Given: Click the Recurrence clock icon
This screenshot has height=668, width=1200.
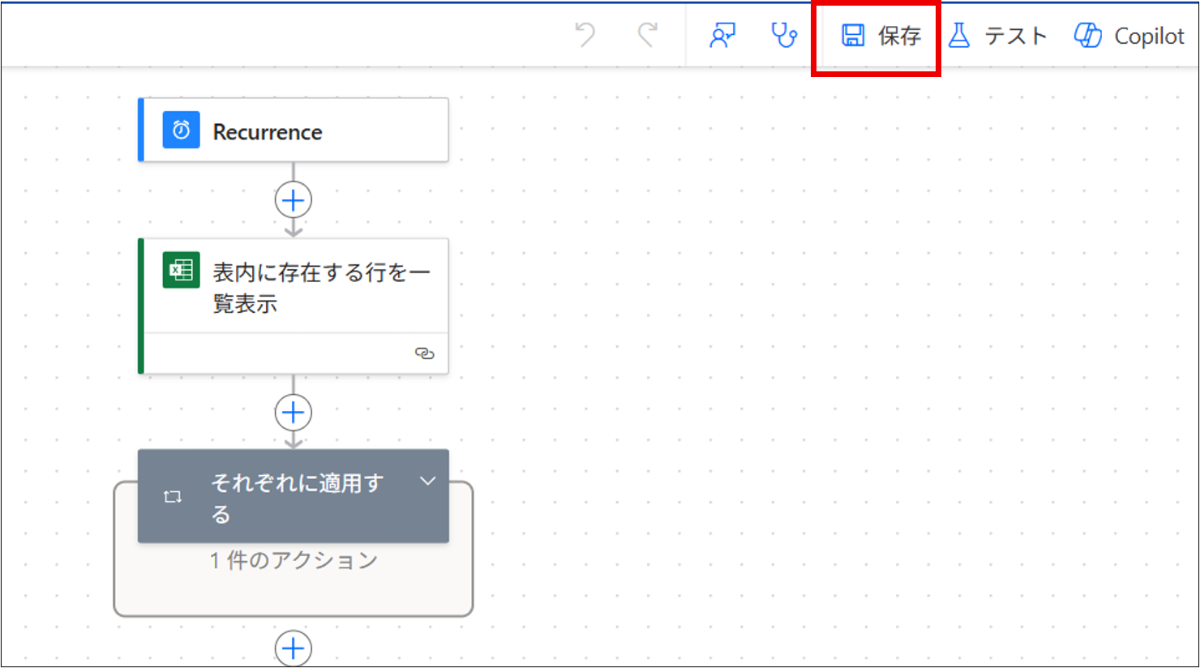Looking at the screenshot, I should pos(181,131).
